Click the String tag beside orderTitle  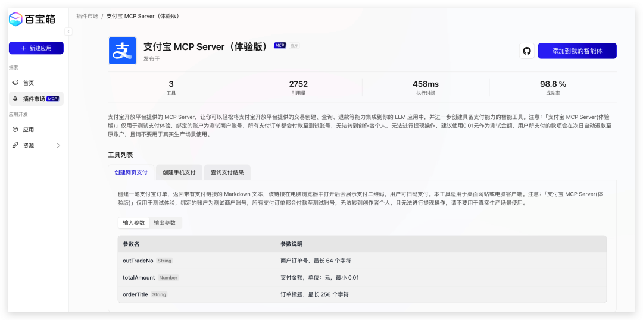[x=159, y=294]
